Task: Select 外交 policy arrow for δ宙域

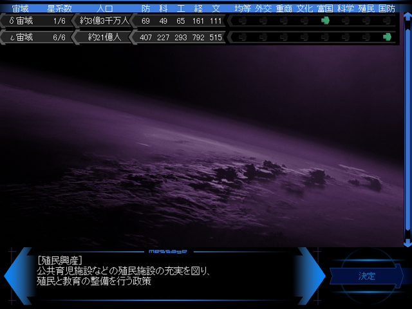Action: coord(263,21)
